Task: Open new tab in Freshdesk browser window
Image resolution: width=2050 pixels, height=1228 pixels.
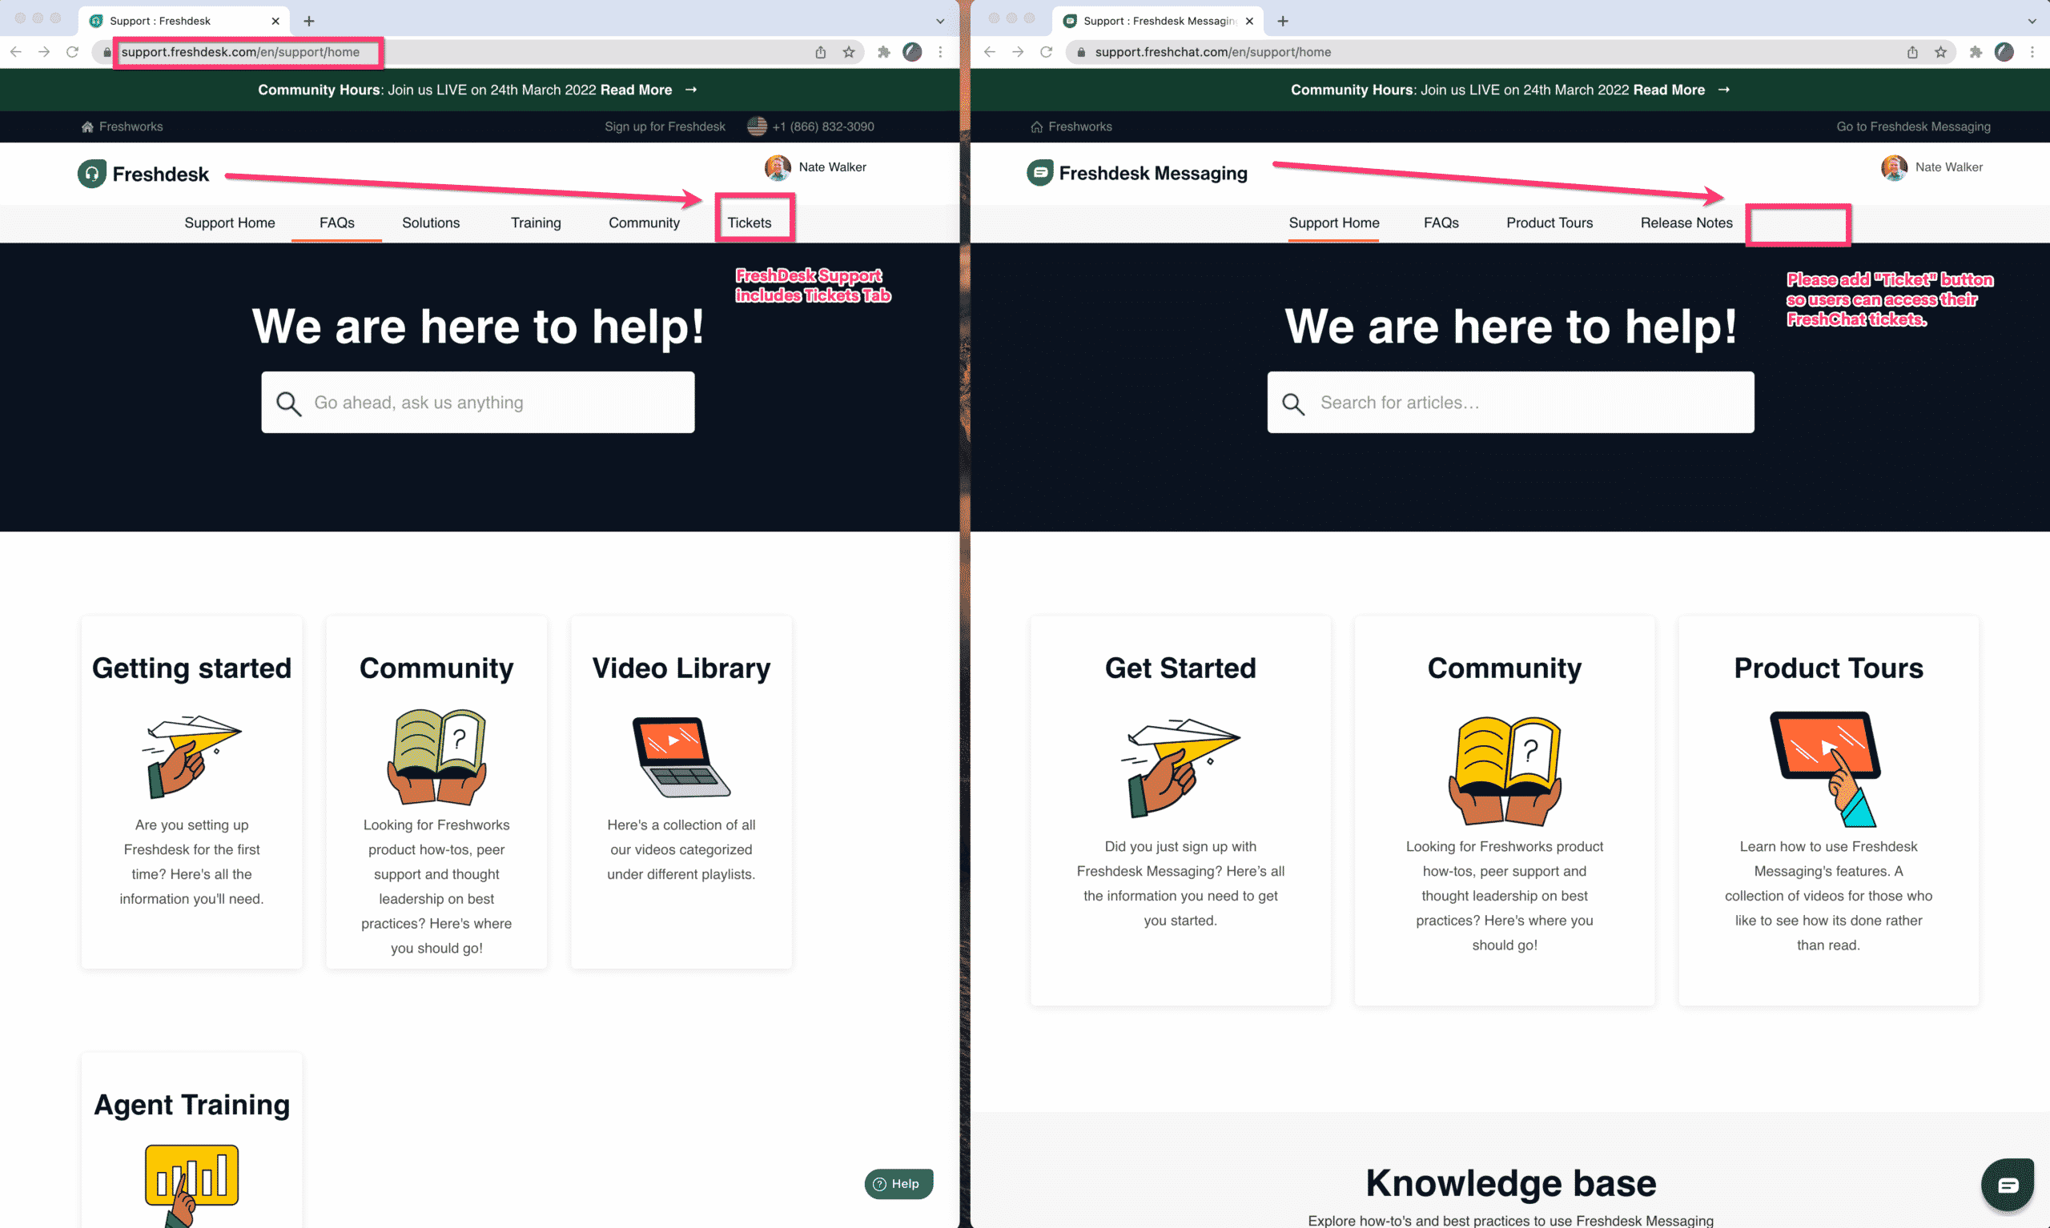Action: [x=308, y=21]
